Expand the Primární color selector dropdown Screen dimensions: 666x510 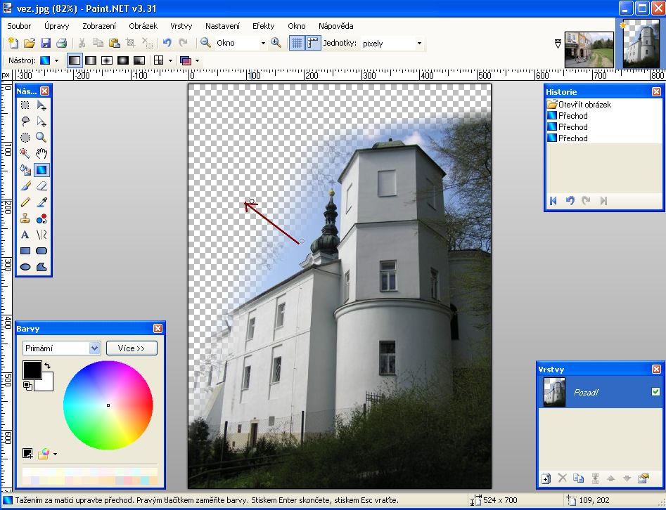point(95,348)
